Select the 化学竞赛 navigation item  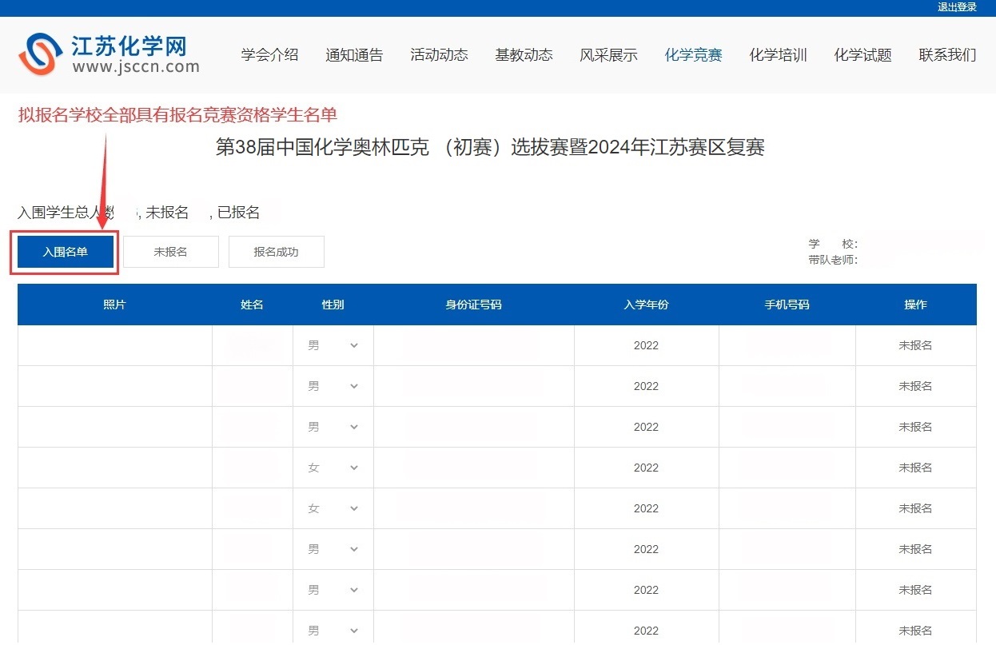tap(694, 55)
